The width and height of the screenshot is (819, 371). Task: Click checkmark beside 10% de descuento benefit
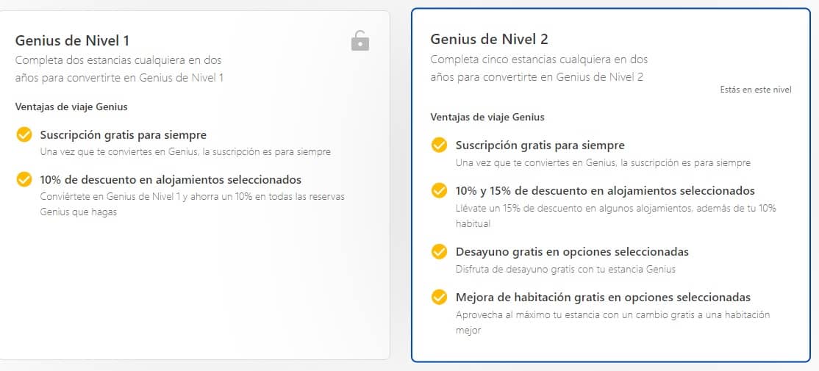point(24,179)
